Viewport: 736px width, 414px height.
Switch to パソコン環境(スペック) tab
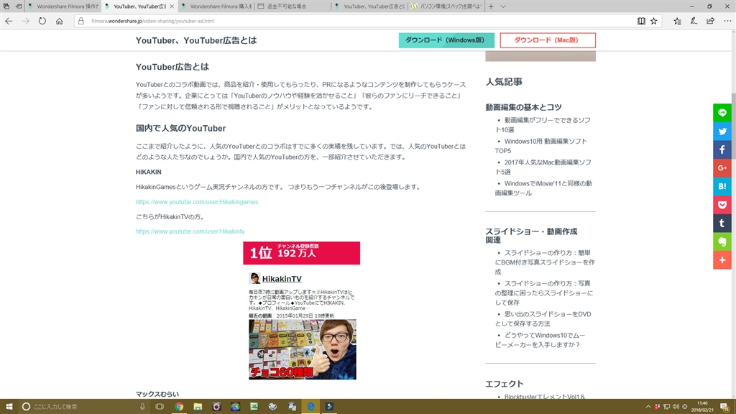tap(446, 6)
